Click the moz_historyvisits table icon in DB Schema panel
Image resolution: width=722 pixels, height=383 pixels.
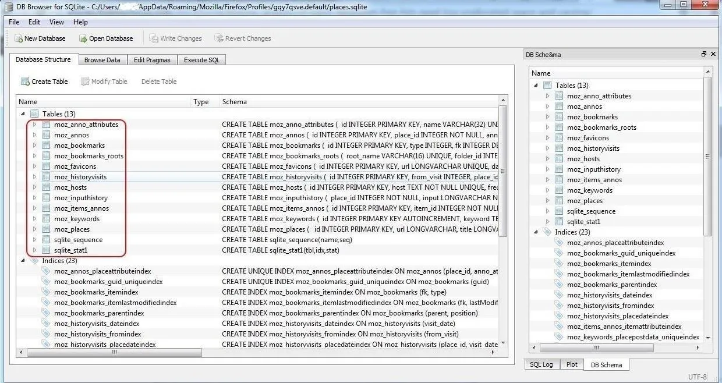559,148
